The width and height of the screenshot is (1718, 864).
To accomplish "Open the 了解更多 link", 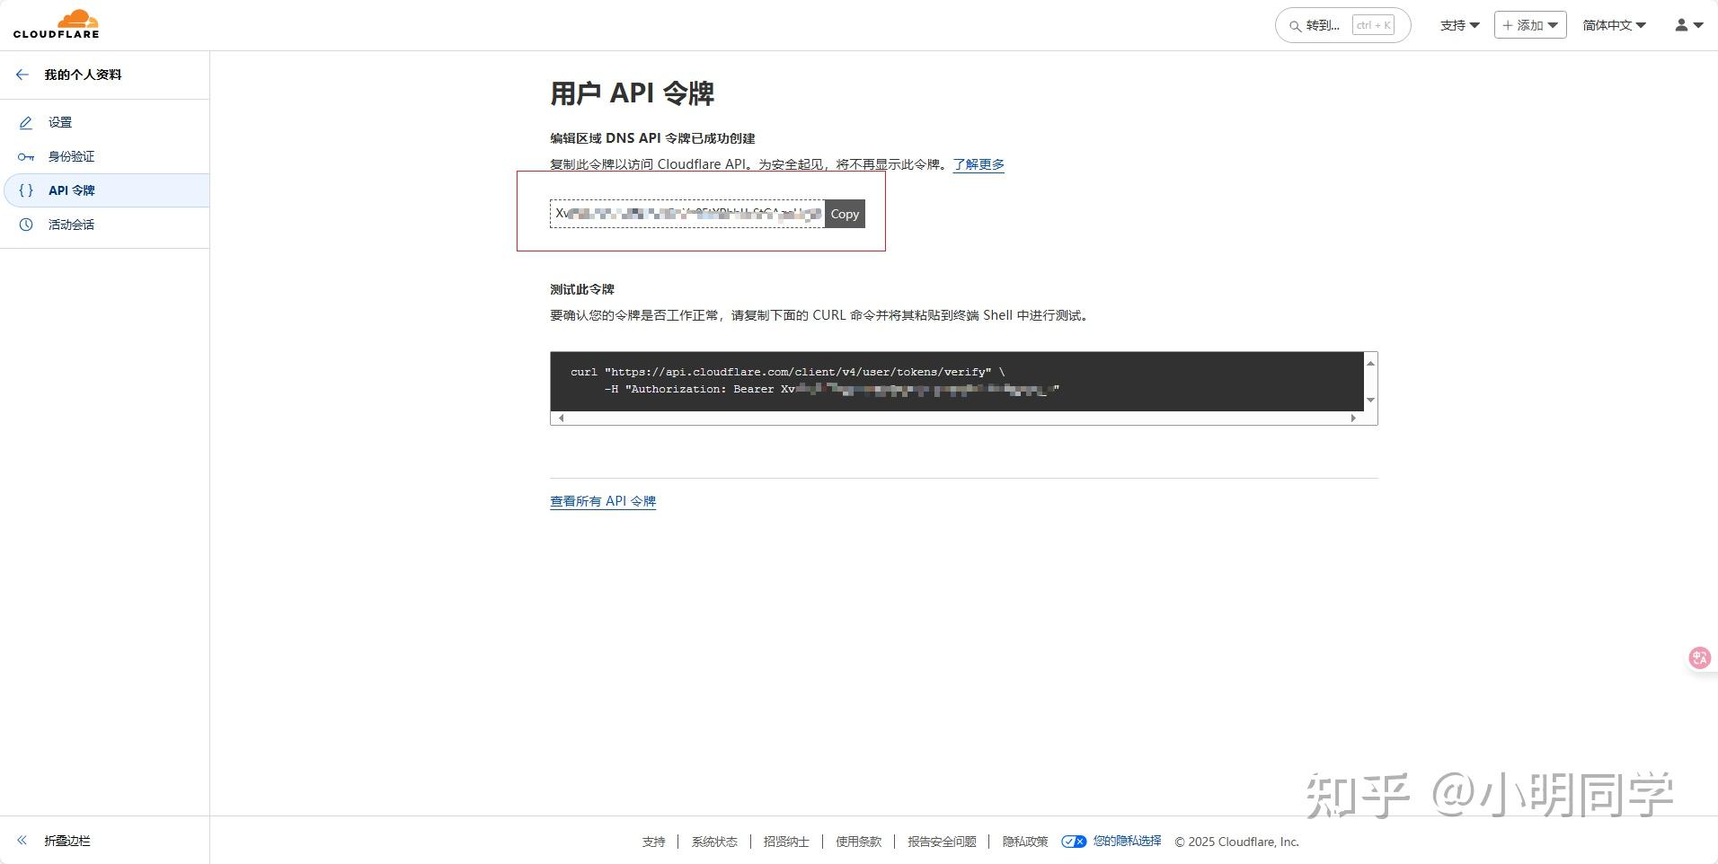I will click(978, 164).
